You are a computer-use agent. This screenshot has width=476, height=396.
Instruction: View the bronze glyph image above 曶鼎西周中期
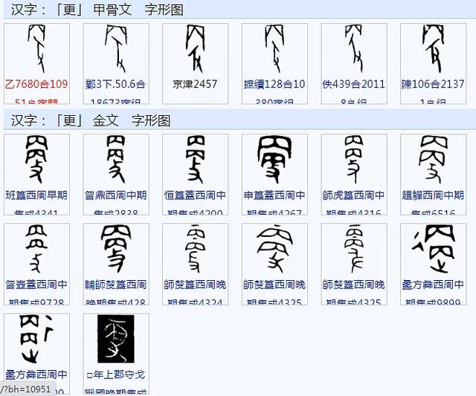(116, 160)
